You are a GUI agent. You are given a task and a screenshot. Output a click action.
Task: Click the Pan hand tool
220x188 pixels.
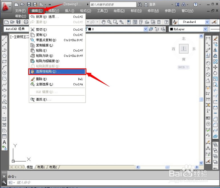(103, 22)
